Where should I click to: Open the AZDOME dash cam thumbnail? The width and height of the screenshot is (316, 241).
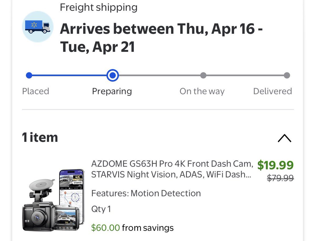(x=53, y=200)
